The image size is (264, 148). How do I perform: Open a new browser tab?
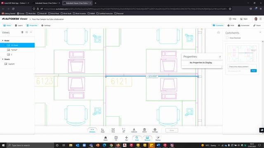[95, 3]
